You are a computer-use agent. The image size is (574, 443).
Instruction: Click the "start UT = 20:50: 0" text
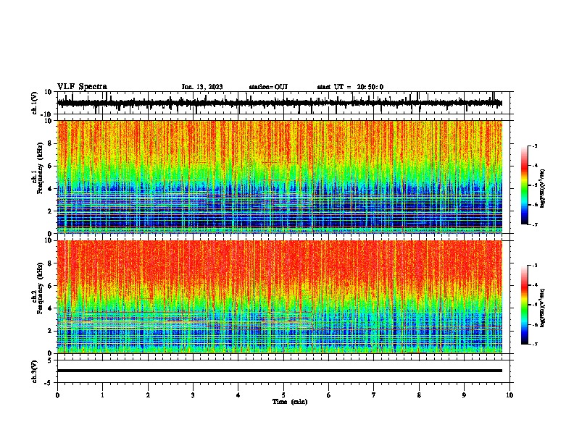[350, 87]
